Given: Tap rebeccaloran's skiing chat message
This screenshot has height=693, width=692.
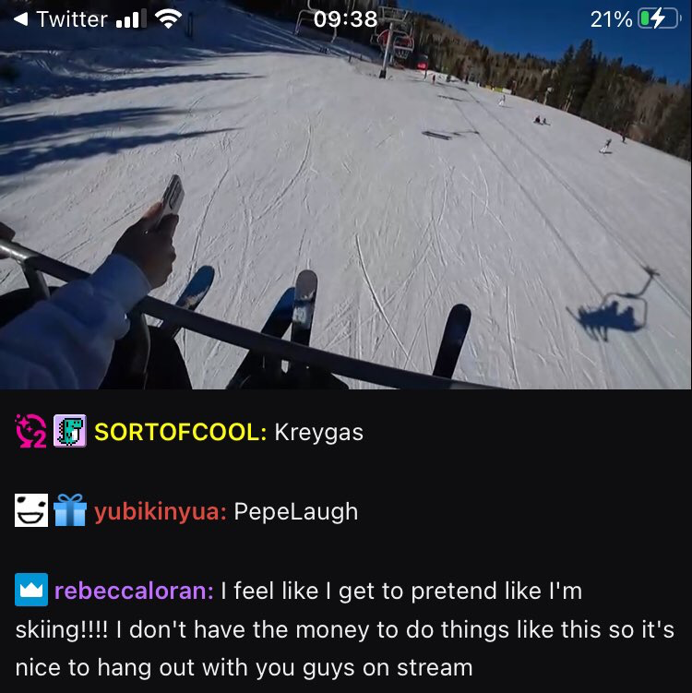Looking at the screenshot, I should click(x=345, y=629).
